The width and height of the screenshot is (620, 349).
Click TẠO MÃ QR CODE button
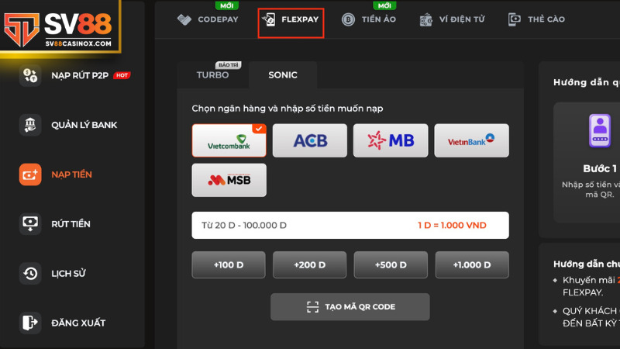350,306
